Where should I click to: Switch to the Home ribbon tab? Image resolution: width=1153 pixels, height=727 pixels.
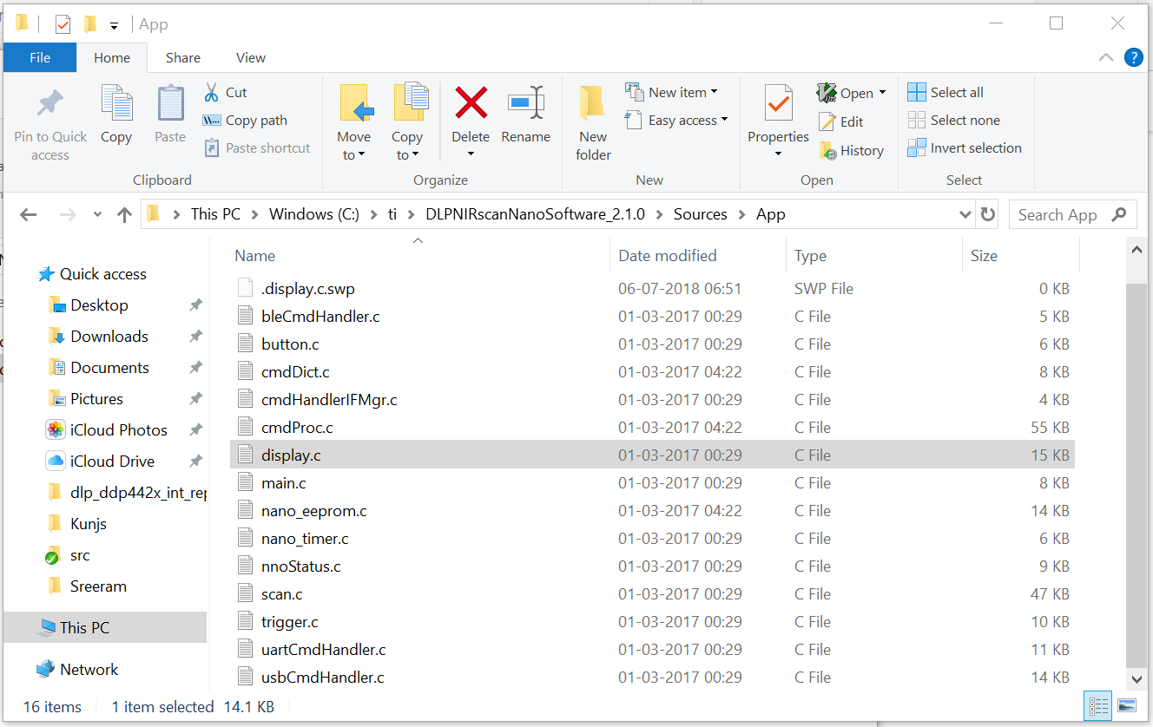112,57
